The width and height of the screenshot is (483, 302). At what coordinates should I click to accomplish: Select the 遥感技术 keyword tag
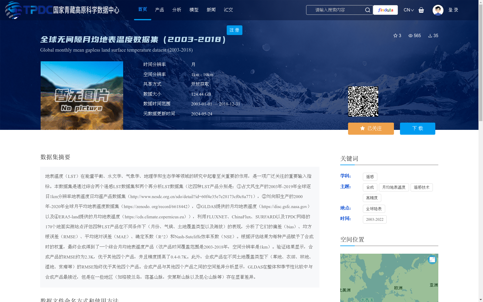(422, 187)
